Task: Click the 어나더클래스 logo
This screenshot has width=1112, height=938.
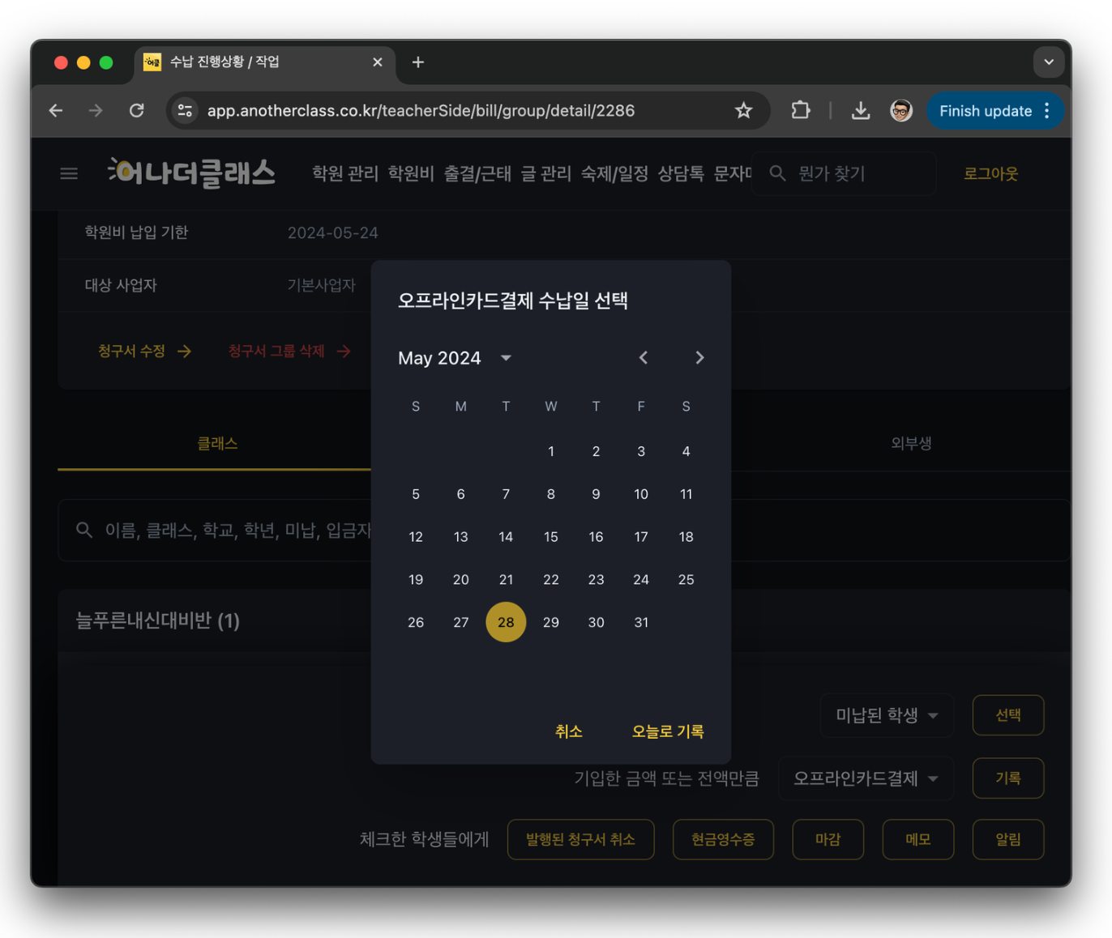Action: 191,173
